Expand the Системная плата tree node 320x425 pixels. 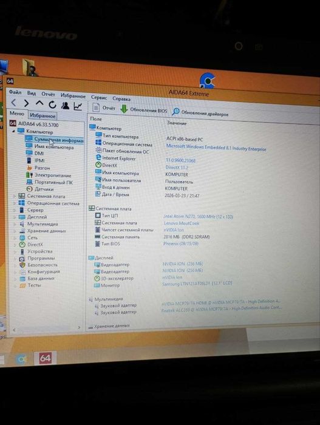[15, 195]
